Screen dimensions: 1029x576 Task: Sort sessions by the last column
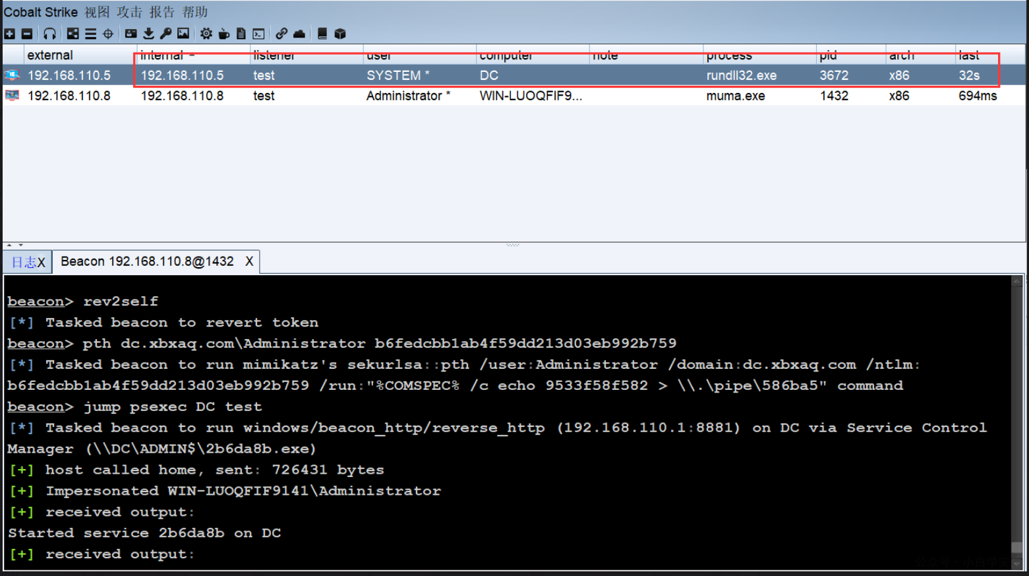pos(990,55)
